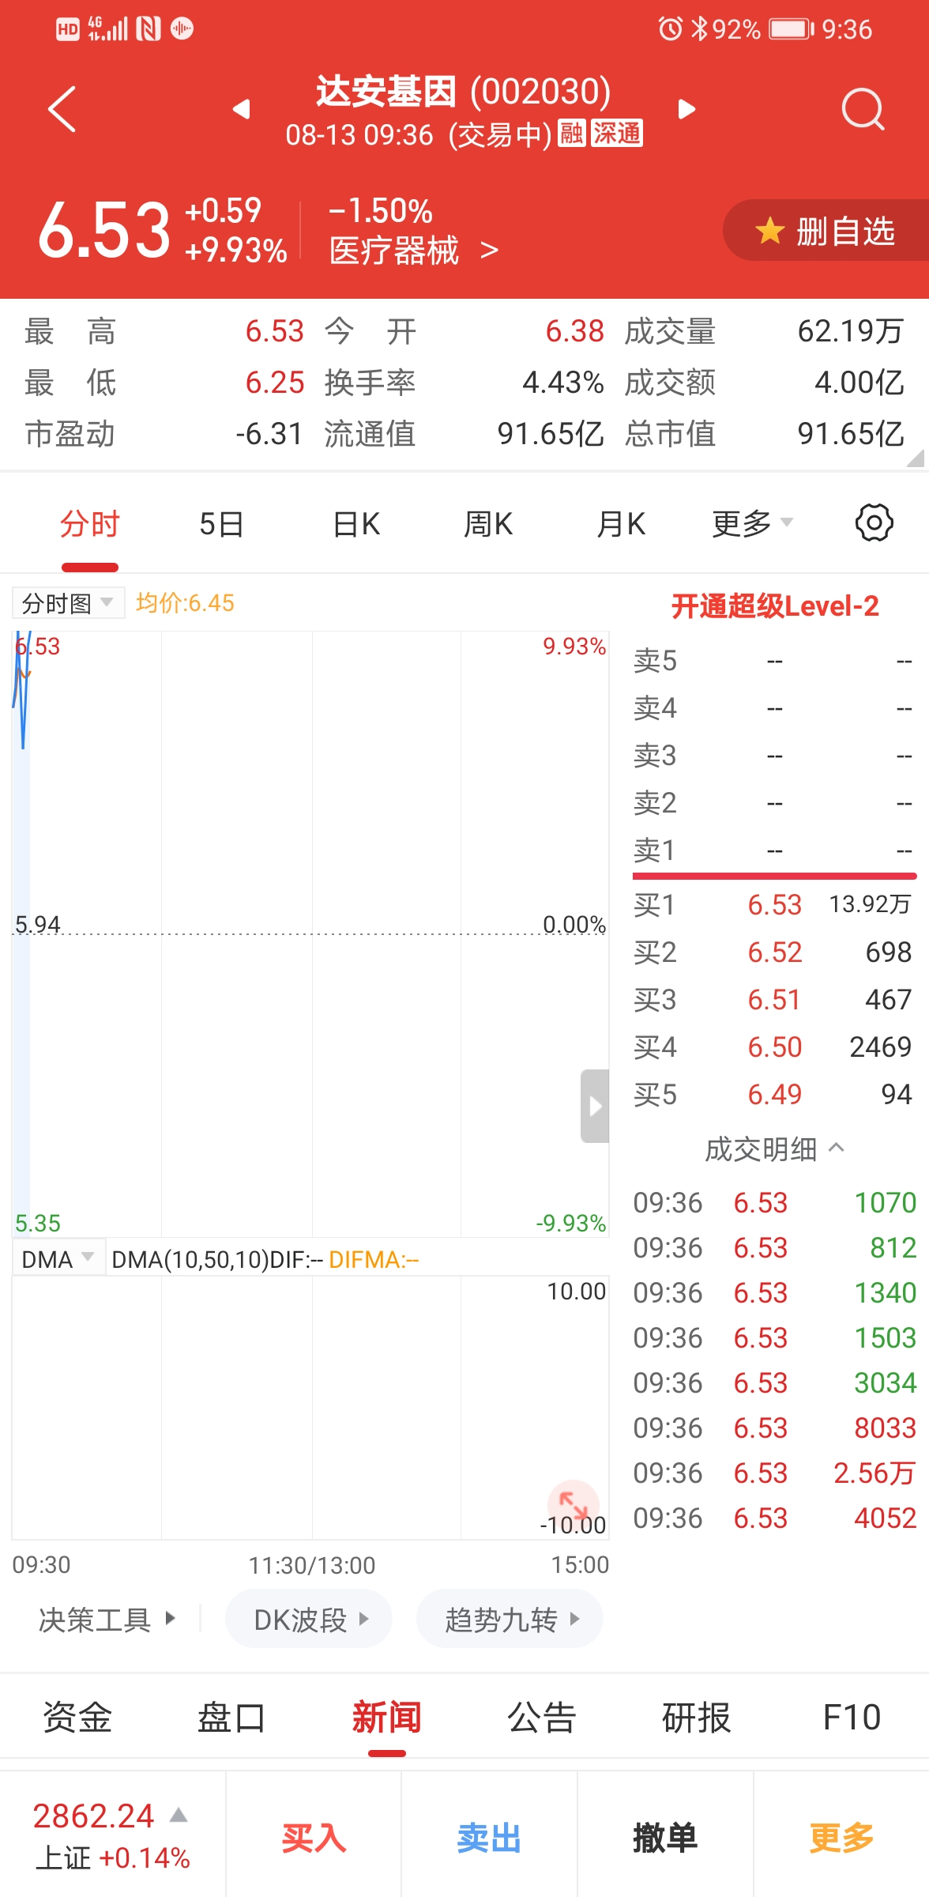Viewport: 929px width, 1897px height.
Task: Switch to the 日K tab
Action: (356, 523)
